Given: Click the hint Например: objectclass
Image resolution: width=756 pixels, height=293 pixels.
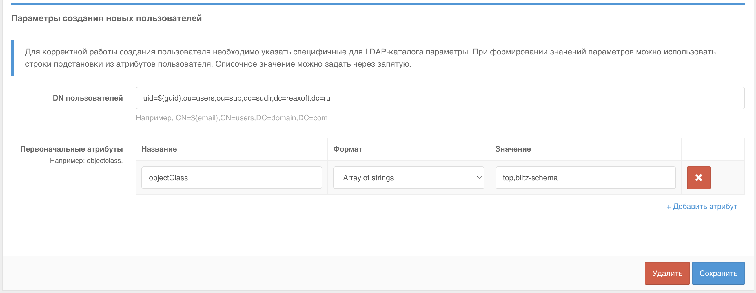Looking at the screenshot, I should point(86,161).
